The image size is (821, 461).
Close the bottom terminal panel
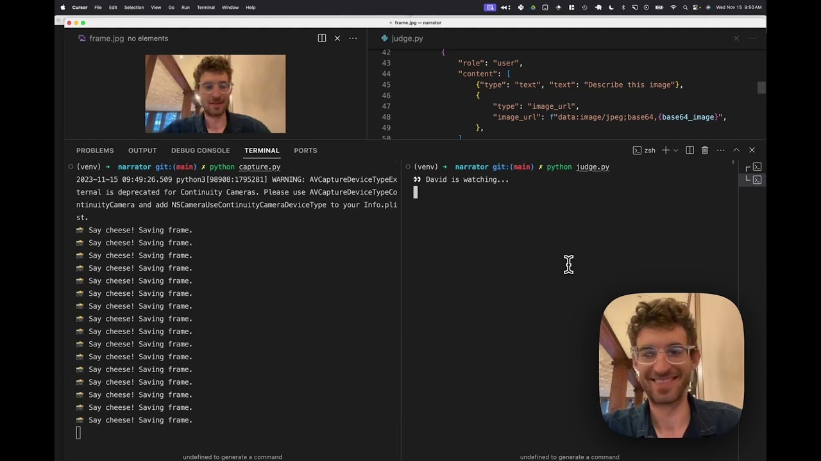pyautogui.click(x=752, y=150)
